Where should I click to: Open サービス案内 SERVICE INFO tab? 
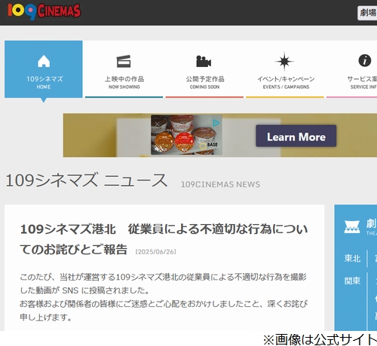tap(352, 69)
